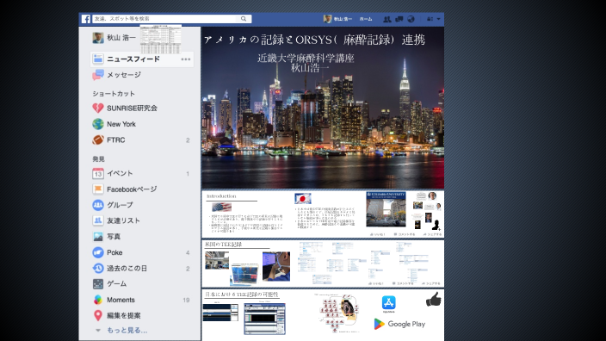Click the friend list icon
This screenshot has height=341, width=606.
click(x=98, y=220)
